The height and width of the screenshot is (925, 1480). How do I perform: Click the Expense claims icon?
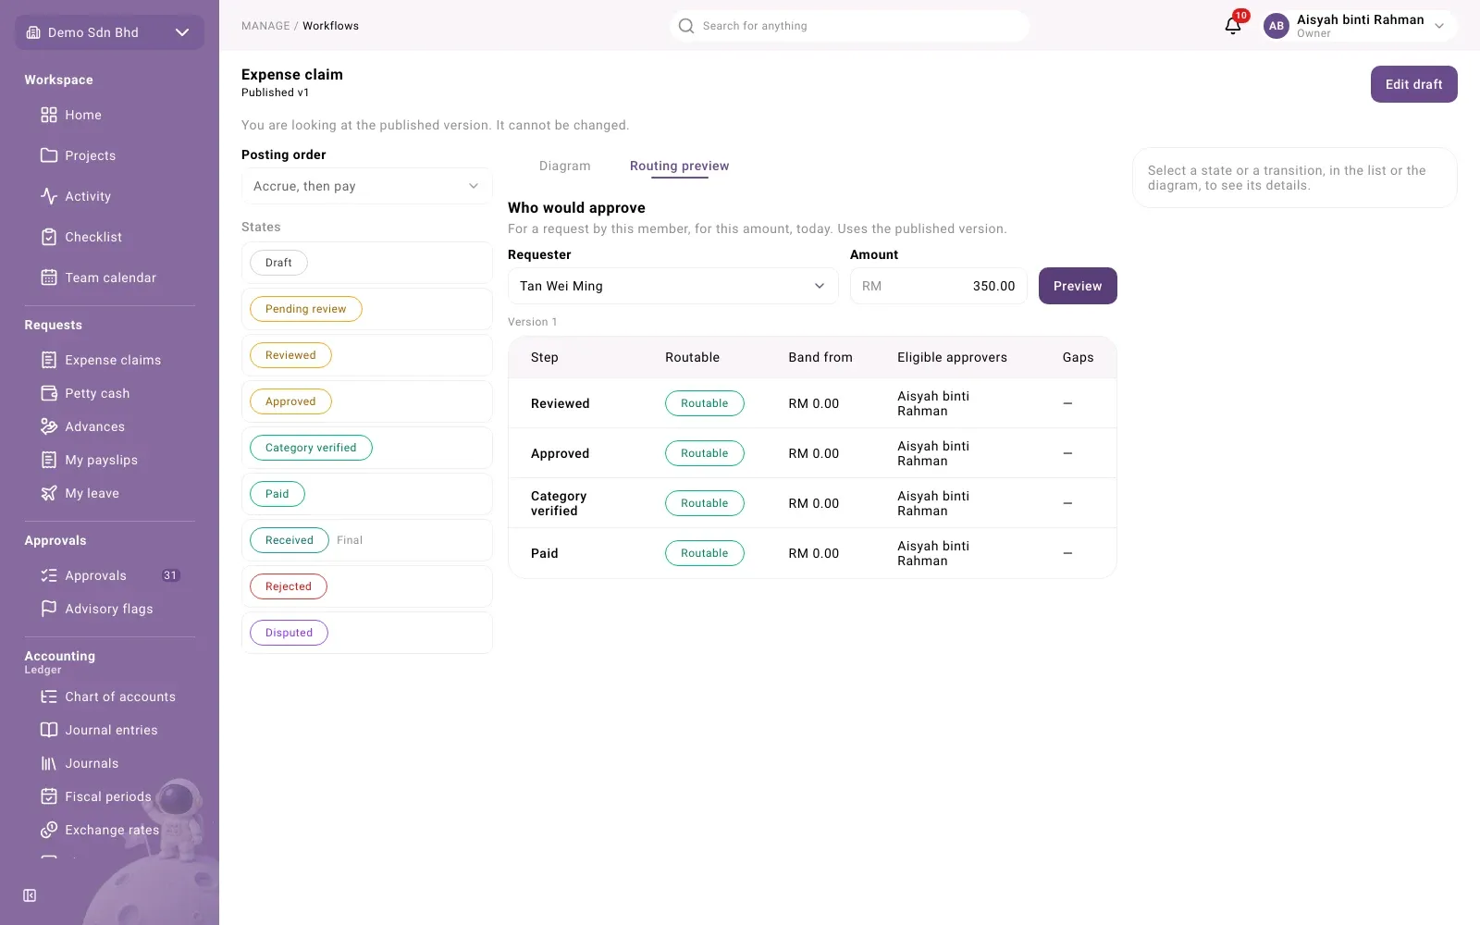point(49,360)
